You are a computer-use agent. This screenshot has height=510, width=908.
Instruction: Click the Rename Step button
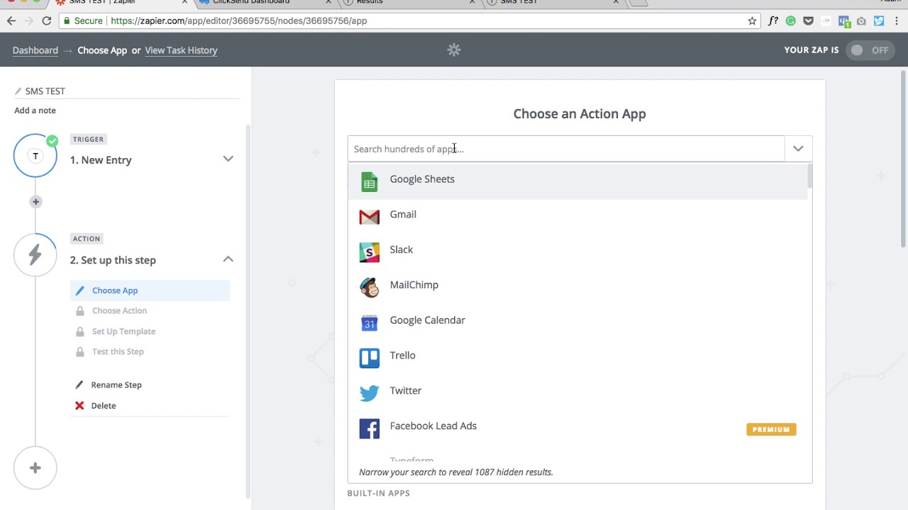[x=116, y=385]
